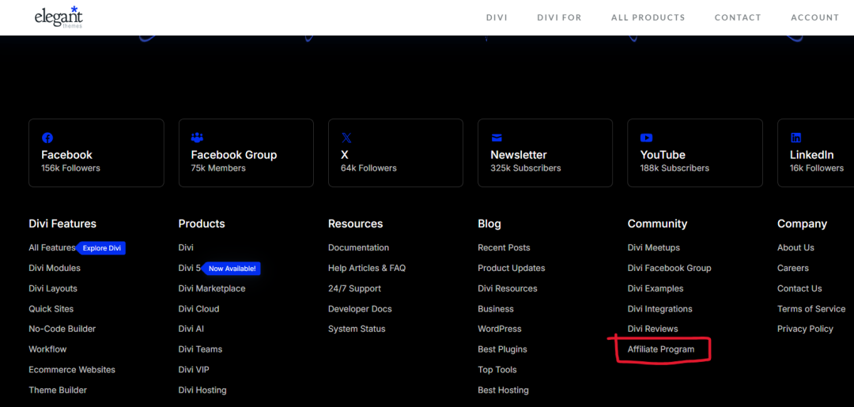Click the Workflow footer link
The width and height of the screenshot is (854, 407).
[48, 349]
